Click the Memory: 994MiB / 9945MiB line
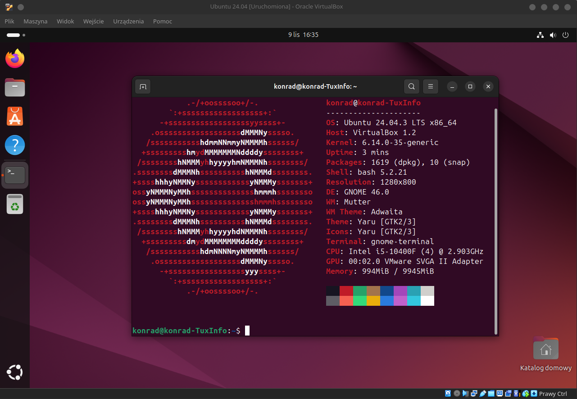This screenshot has height=399, width=577. [380, 271]
